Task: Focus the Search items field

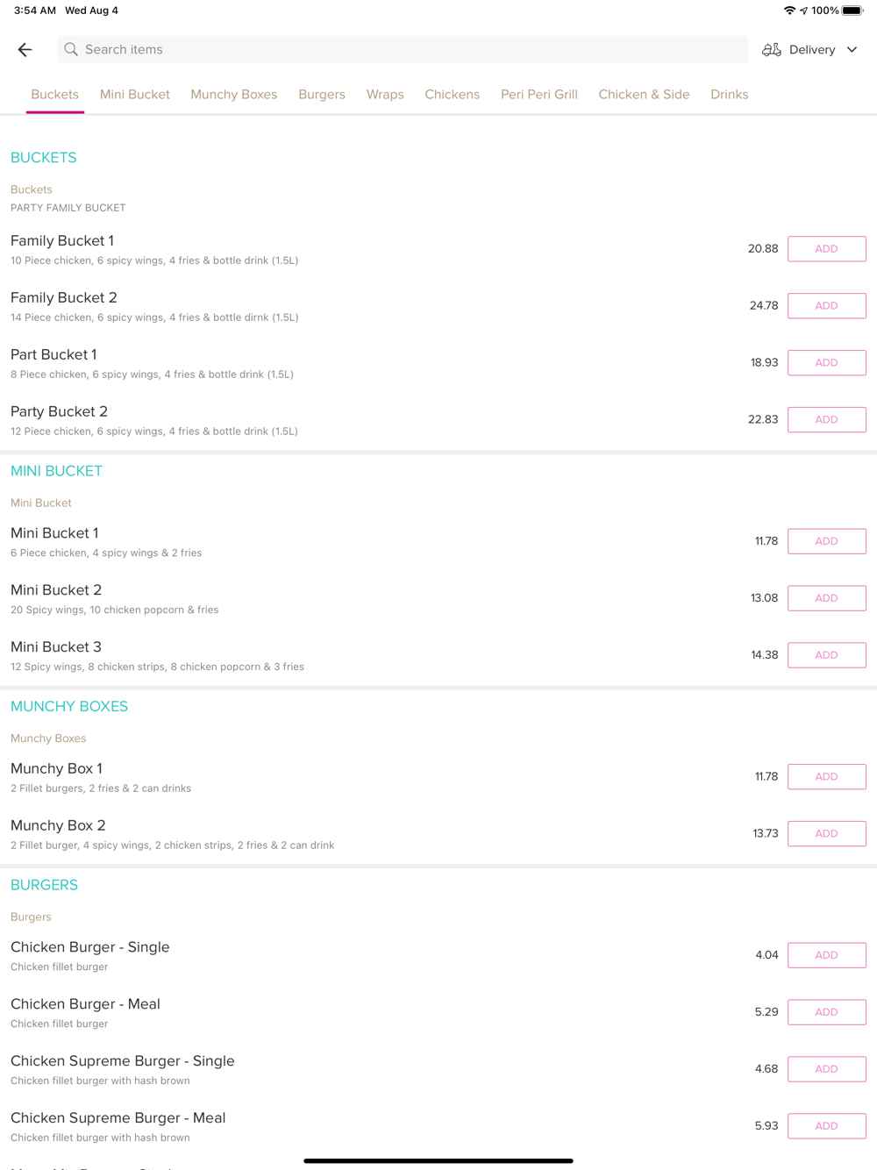Action: [403, 49]
